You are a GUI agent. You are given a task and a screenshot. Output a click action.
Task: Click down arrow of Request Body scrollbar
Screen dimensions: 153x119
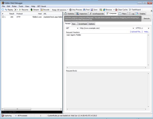(148, 107)
